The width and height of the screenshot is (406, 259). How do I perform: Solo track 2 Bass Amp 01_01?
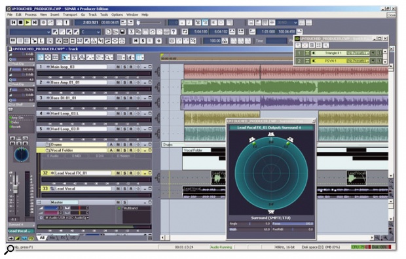[124, 82]
